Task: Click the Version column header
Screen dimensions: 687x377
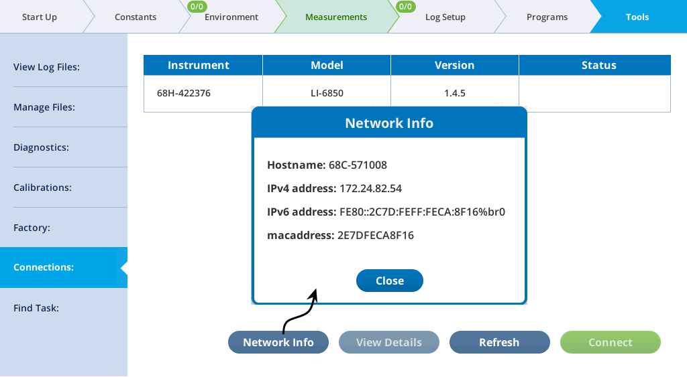Action: click(455, 65)
